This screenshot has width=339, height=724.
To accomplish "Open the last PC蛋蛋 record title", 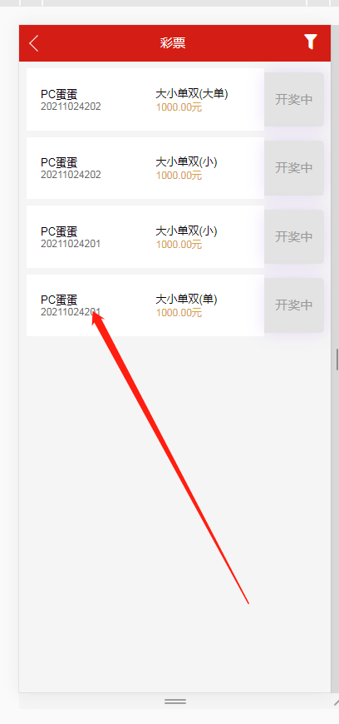I will tap(59, 300).
